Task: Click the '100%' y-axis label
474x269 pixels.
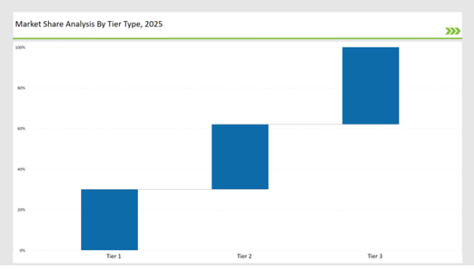Action: (20, 47)
